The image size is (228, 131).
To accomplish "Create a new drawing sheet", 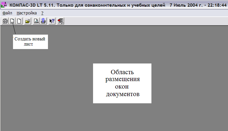I will [12, 21].
